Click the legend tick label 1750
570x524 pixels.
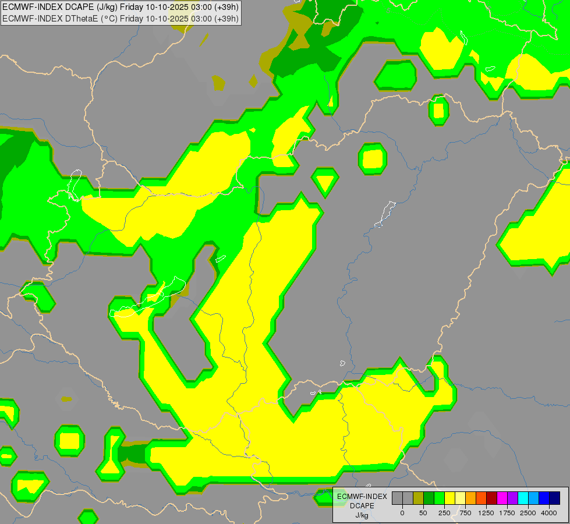click(507, 513)
